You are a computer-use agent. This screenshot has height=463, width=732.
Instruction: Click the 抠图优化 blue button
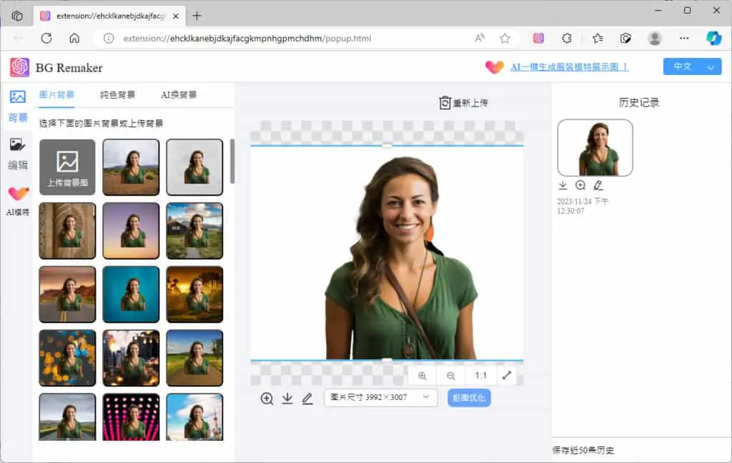pos(469,398)
